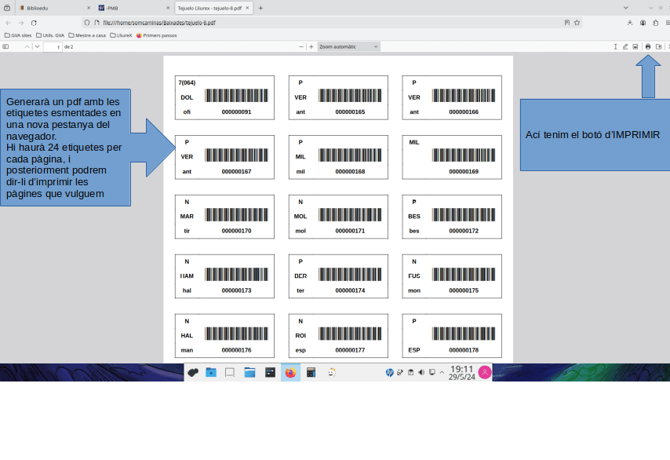The image size is (670, 460).
Task: Open the Zoom automàtic dropdown
Action: pyautogui.click(x=348, y=46)
